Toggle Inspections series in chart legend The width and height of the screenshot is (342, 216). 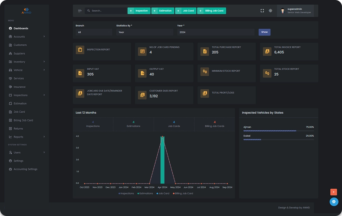pyautogui.click(x=126, y=193)
